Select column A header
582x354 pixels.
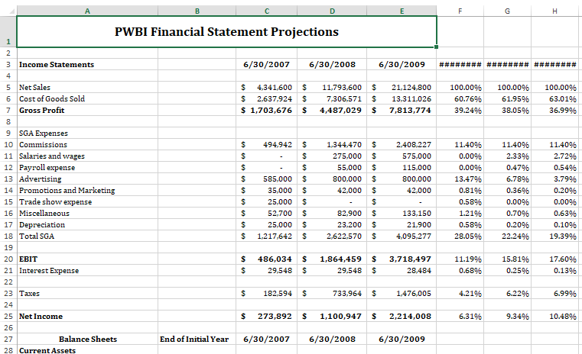[x=87, y=11]
